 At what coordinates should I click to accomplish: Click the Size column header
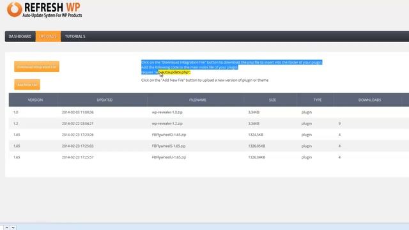coord(272,100)
